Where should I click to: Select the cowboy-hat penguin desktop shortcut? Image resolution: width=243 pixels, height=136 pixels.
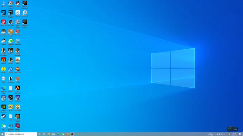coord(3,42)
